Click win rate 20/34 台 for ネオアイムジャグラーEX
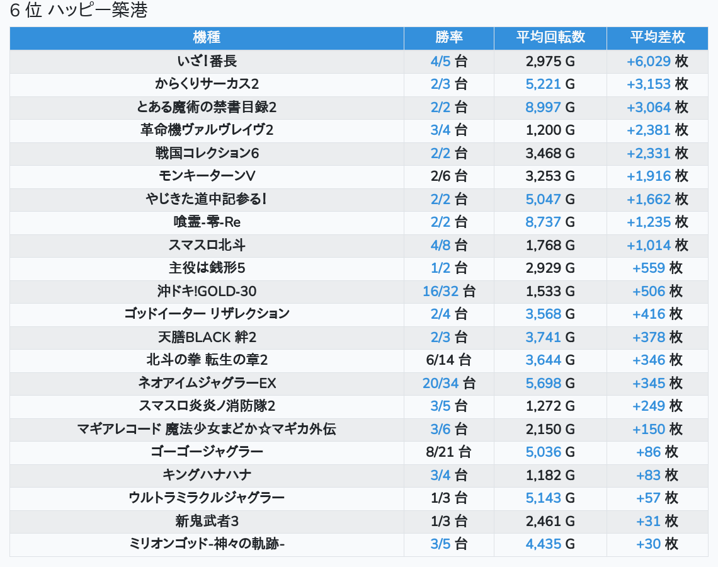718x567 pixels. 448,383
